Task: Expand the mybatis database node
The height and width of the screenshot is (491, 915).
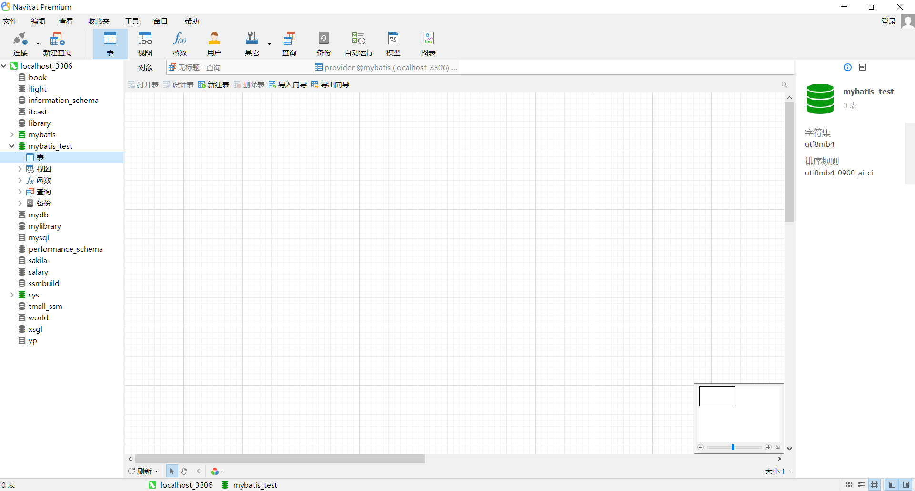Action: point(12,134)
